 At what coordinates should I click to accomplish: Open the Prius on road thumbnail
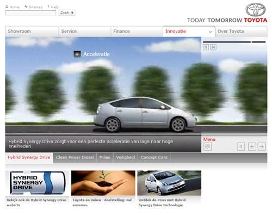point(169,183)
